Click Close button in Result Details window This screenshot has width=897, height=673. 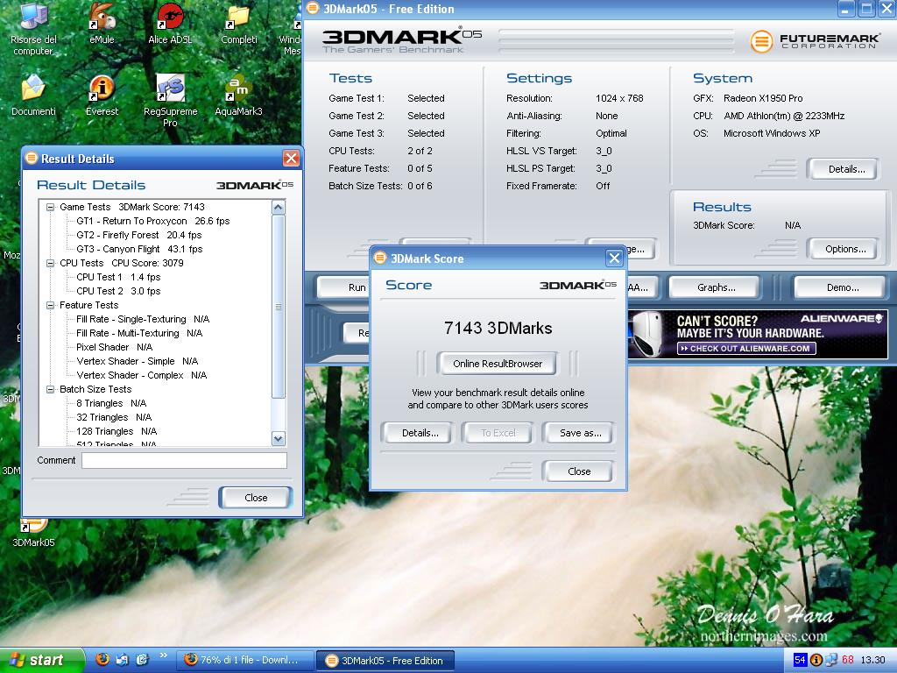pyautogui.click(x=256, y=498)
